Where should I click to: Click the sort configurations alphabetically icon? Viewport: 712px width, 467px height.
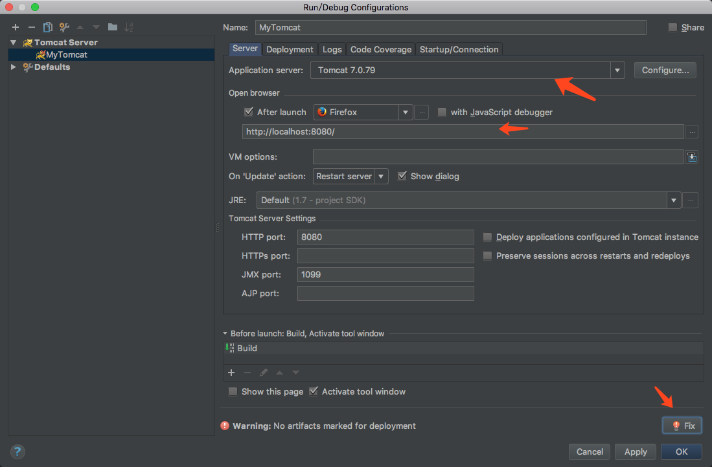point(129,27)
